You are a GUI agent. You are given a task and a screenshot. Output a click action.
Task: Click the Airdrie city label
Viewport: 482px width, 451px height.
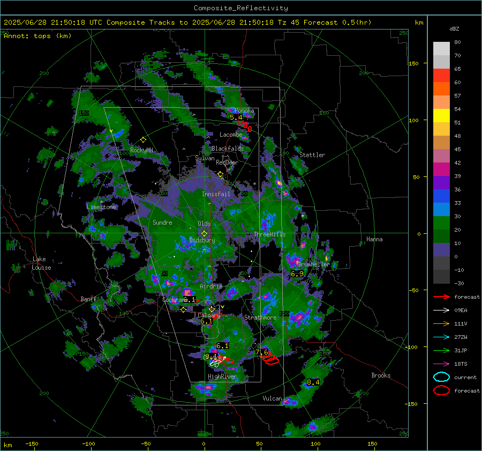211,286
